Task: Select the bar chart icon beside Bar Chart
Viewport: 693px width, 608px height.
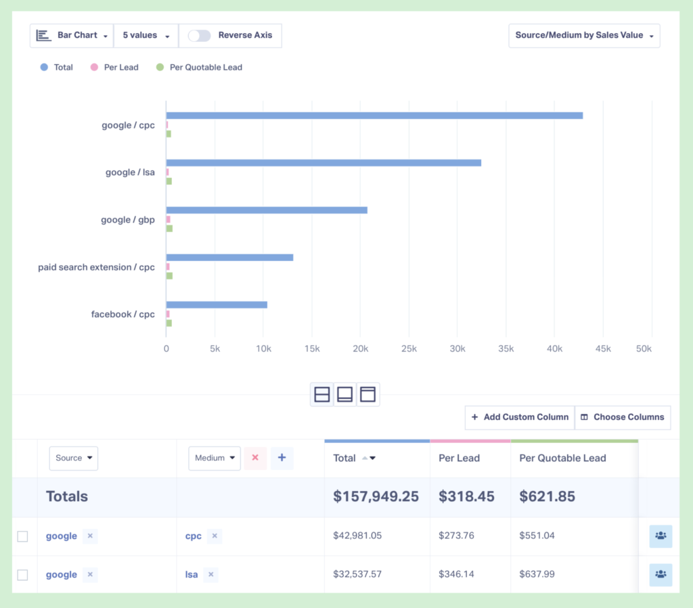Action: 43,35
